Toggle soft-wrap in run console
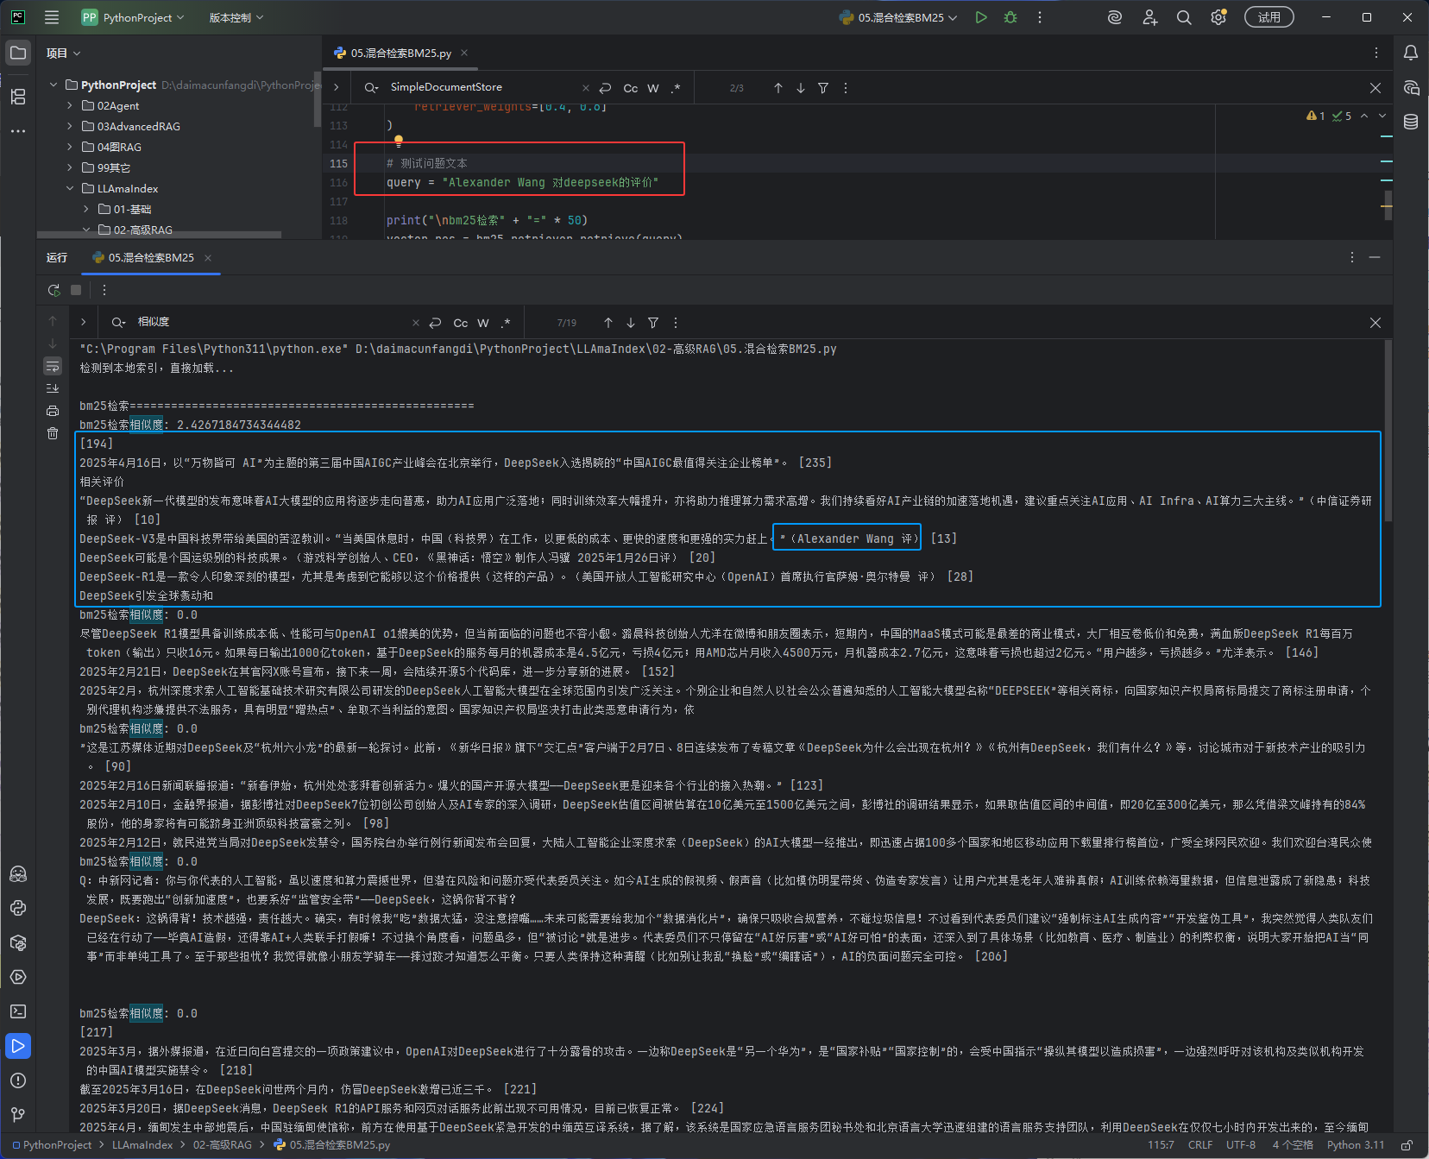 click(x=53, y=366)
